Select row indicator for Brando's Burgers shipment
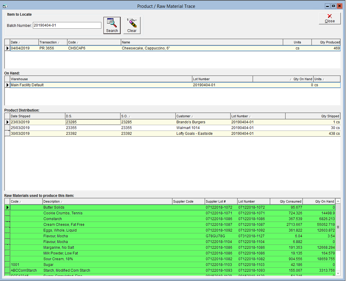The width and height of the screenshot is (346, 281). pos(7,122)
